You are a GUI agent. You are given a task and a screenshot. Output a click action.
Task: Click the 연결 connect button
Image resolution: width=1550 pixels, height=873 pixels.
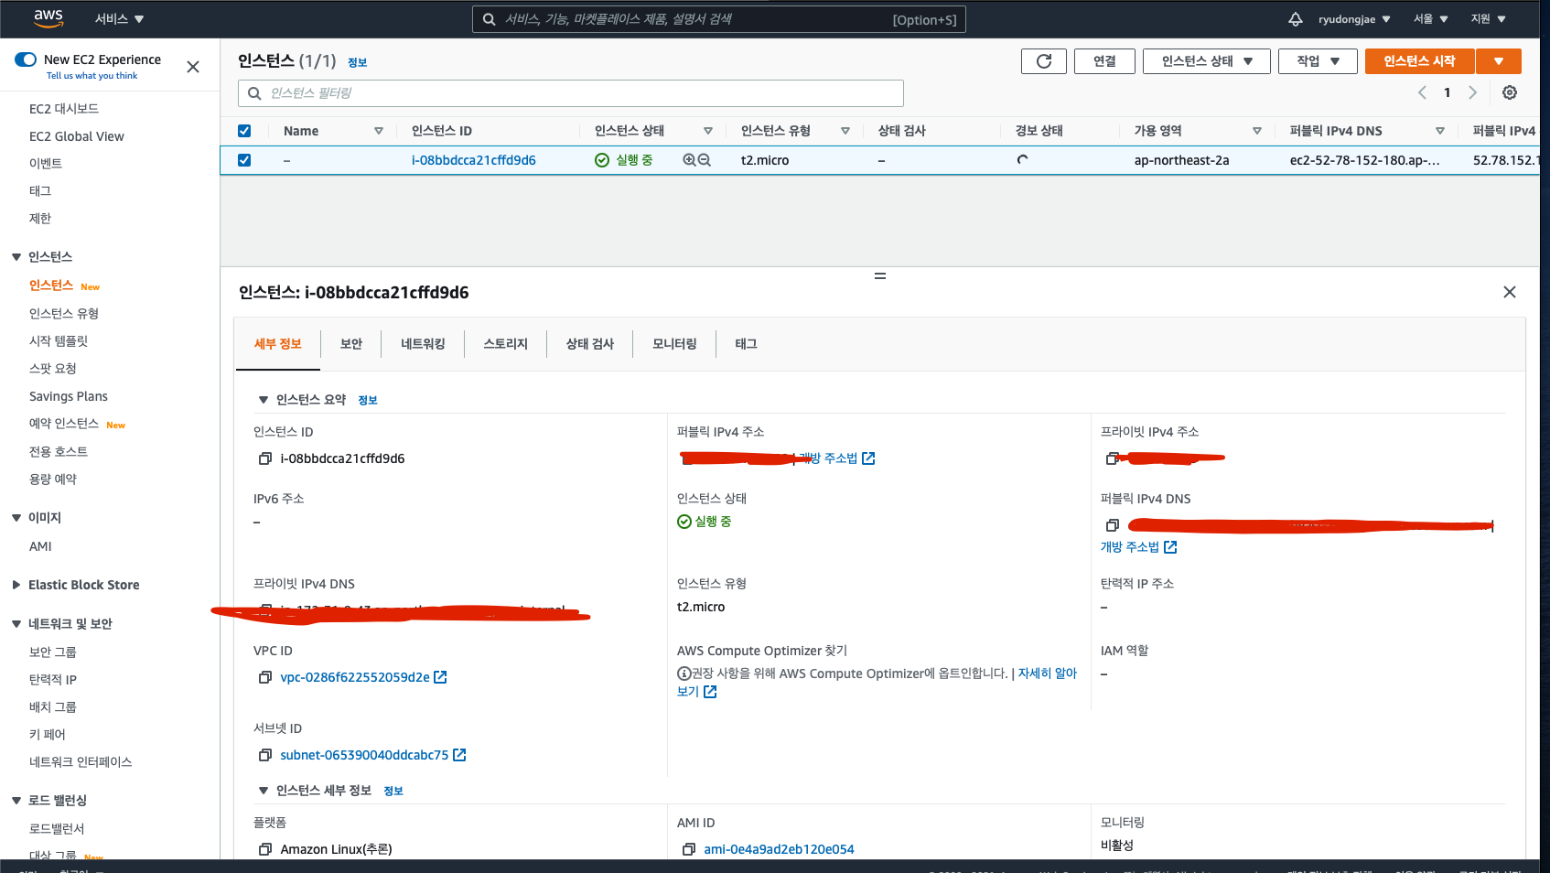1104,61
